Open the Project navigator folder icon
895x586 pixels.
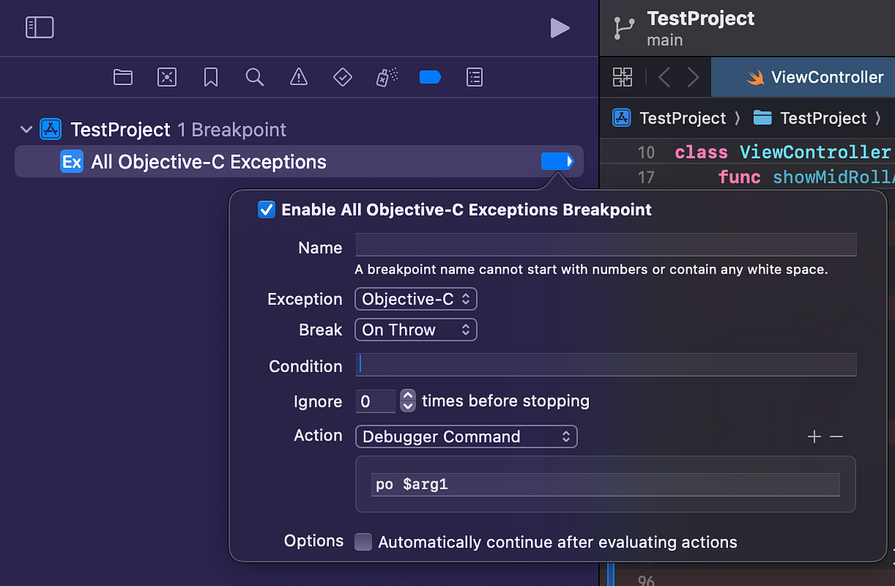(x=123, y=77)
